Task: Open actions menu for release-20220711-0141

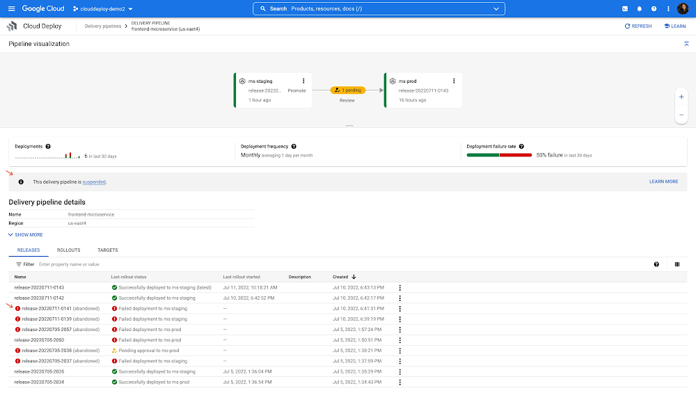Action: coord(400,309)
